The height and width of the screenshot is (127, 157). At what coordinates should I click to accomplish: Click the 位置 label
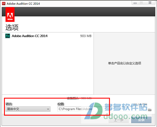click(x=61, y=104)
